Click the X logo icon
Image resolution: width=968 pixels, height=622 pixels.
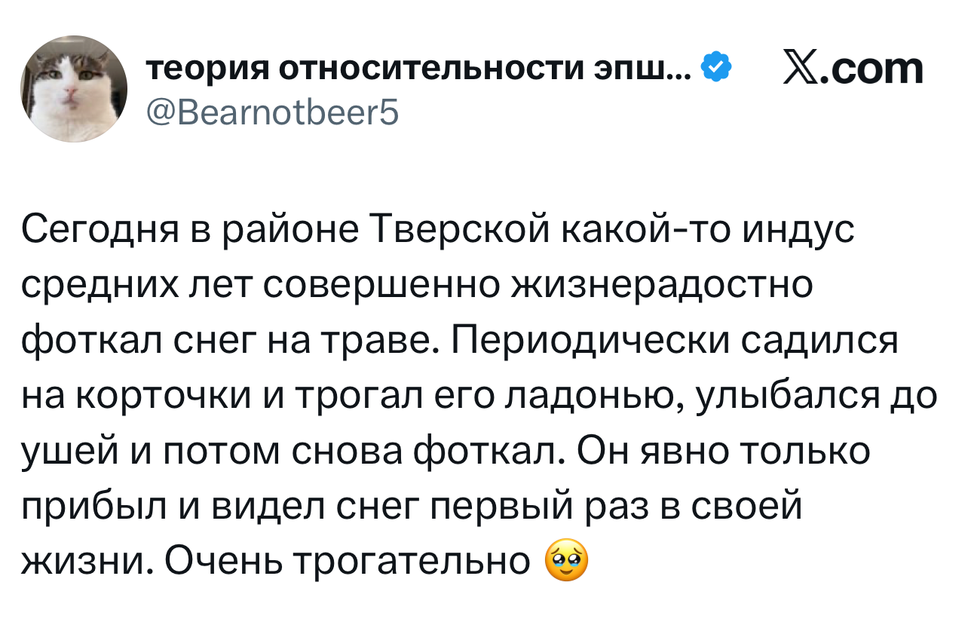click(804, 69)
